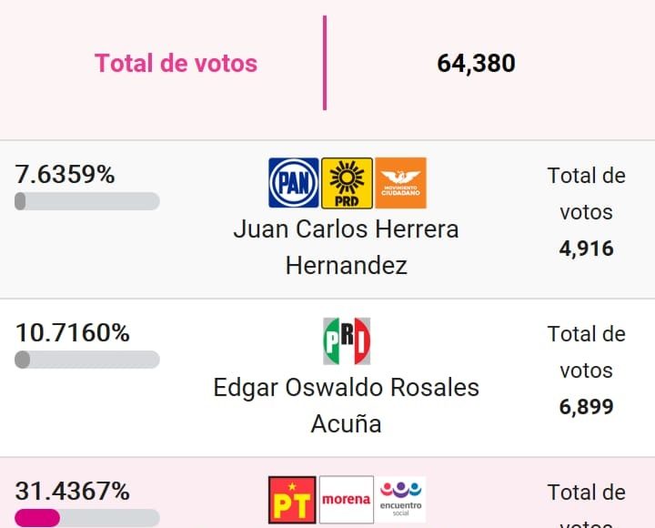Image resolution: width=655 pixels, height=528 pixels.
Task: Select candidate Juan Carlos Herrera Hernandez
Action: (x=346, y=247)
